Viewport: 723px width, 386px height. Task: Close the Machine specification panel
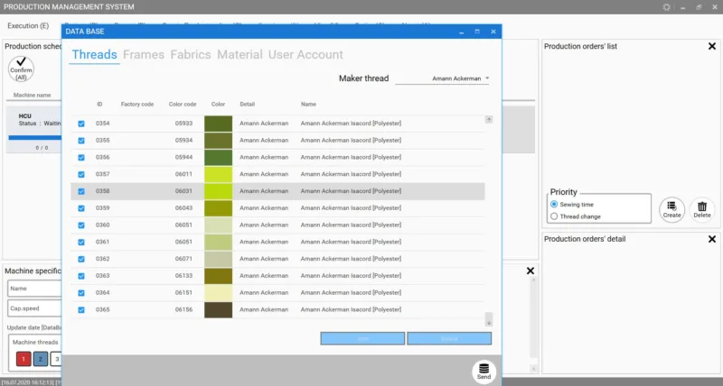click(531, 271)
